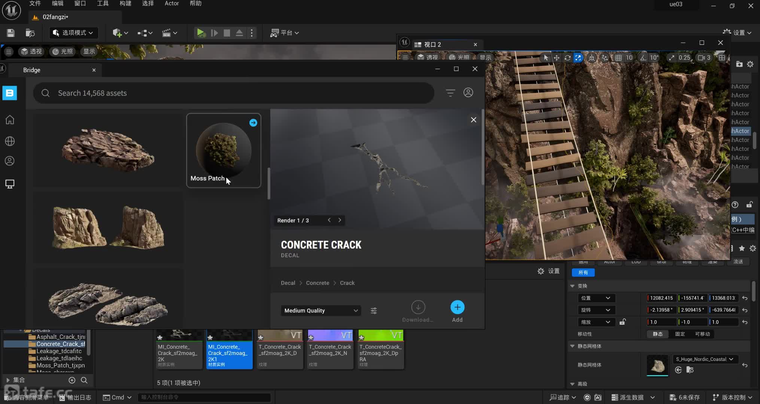Click the Concrete breadcrumb link
The width and height of the screenshot is (760, 404).
(317, 283)
